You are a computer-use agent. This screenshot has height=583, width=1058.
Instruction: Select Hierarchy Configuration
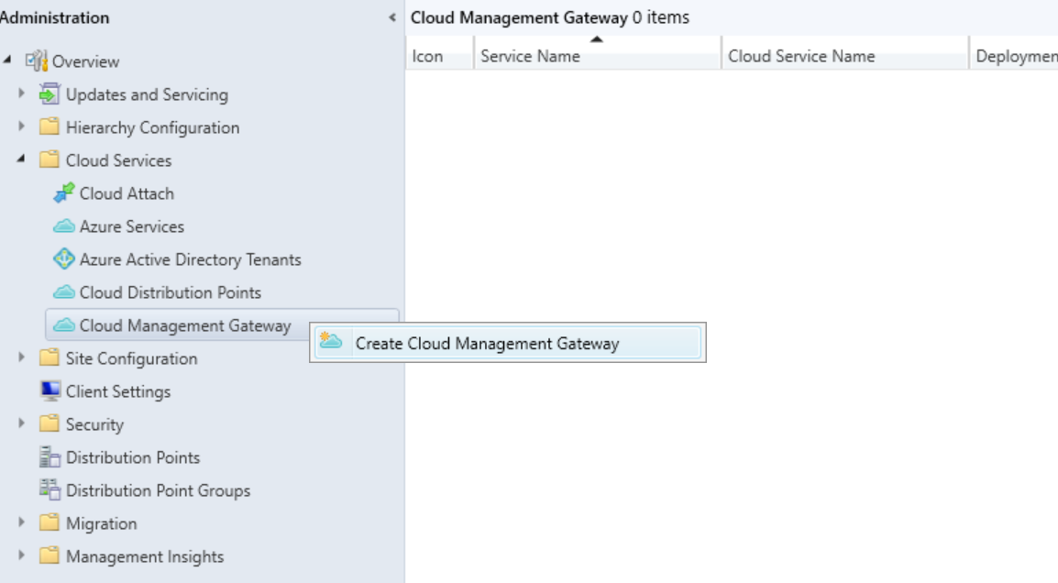click(152, 127)
